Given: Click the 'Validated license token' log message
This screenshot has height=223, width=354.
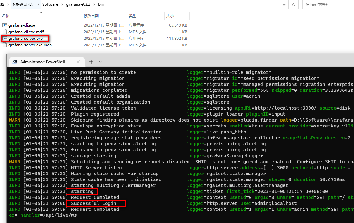Looking at the screenshot, I should pyautogui.click(x=103, y=108).
